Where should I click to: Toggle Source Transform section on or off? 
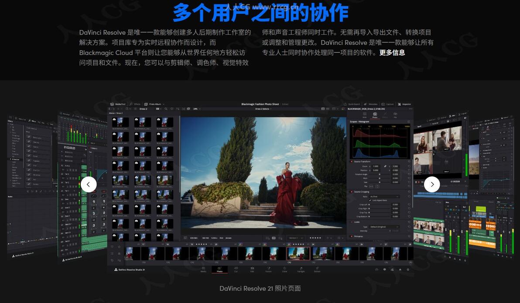tap(352, 162)
